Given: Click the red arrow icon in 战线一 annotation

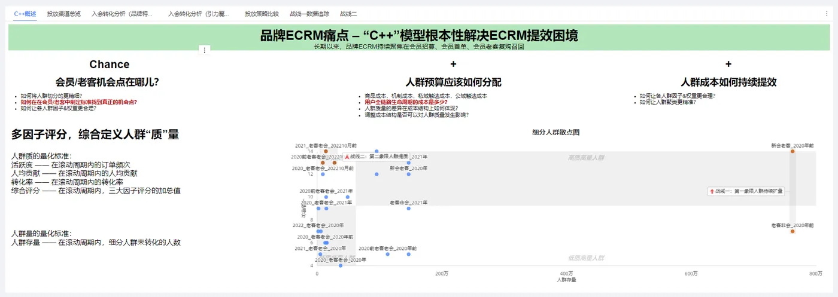Looking at the screenshot, I should 711,191.
